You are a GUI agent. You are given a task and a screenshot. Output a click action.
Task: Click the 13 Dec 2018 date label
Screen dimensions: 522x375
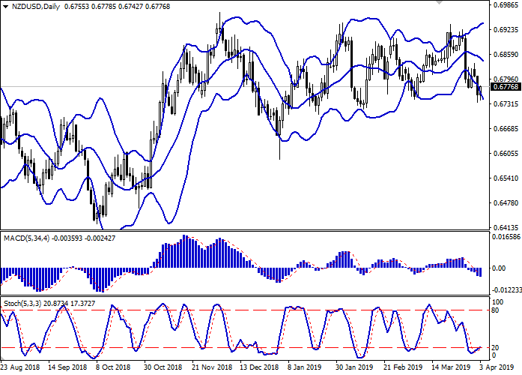click(x=259, y=367)
